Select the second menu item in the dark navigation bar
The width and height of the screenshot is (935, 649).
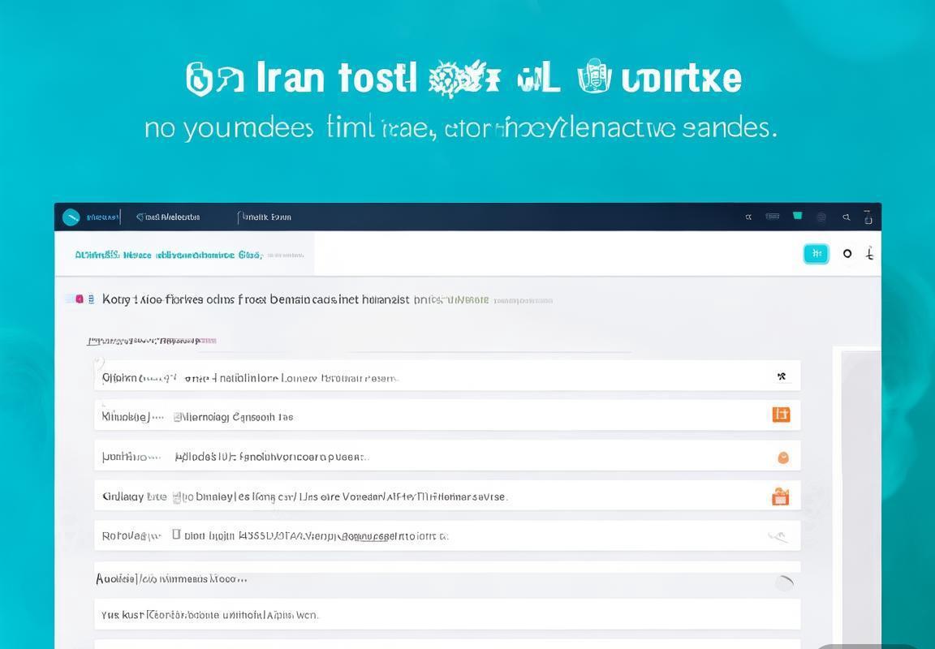pos(168,217)
